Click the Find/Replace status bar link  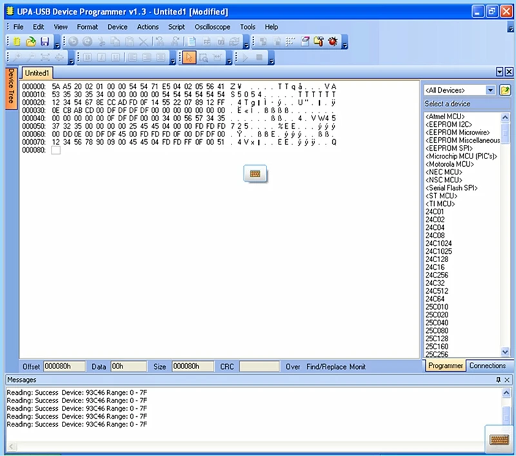pyautogui.click(x=326, y=366)
